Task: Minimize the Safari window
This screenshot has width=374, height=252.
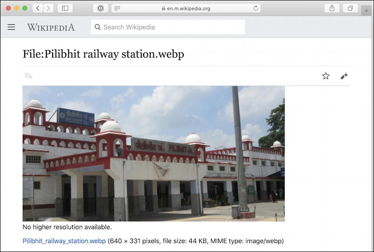Action: pyautogui.click(x=16, y=8)
